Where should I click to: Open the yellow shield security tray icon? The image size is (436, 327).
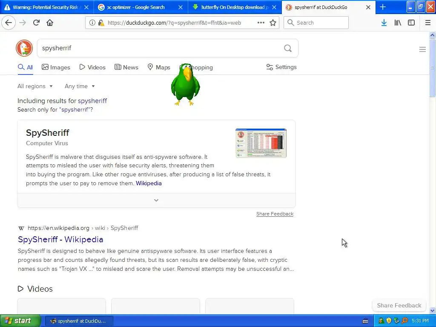click(389, 321)
